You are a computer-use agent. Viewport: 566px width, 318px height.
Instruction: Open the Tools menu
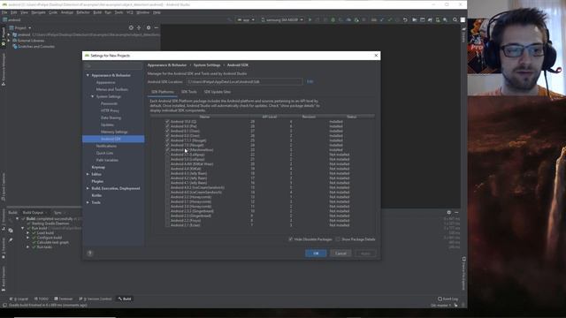pos(119,12)
